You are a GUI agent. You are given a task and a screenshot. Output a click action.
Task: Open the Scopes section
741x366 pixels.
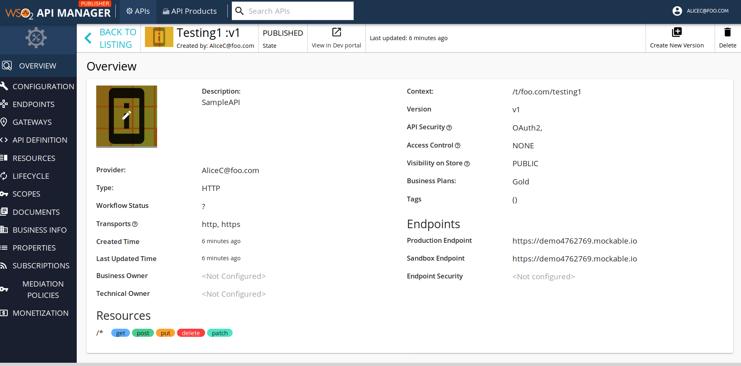point(27,194)
